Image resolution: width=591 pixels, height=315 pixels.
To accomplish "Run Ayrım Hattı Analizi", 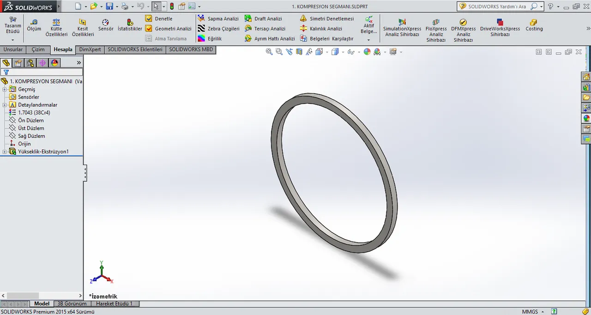I will point(270,39).
